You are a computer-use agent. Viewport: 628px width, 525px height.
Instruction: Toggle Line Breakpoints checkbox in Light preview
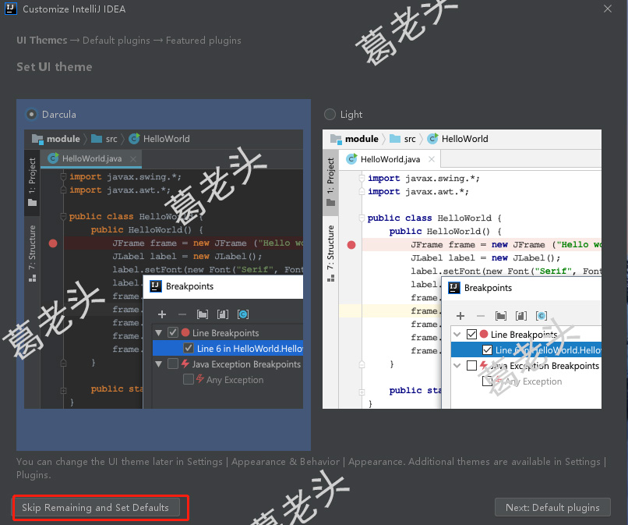point(471,334)
